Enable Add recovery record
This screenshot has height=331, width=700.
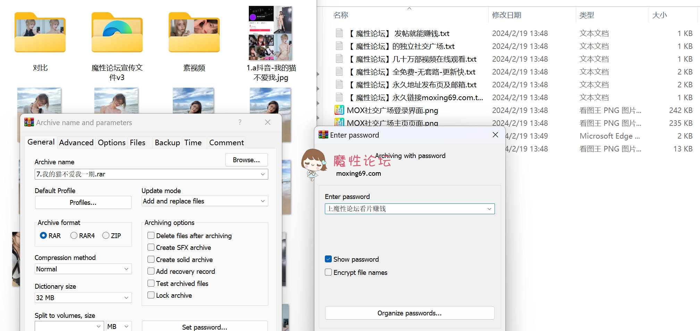click(151, 271)
